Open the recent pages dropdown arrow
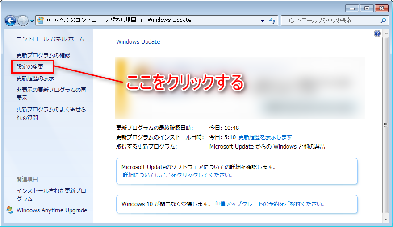393x227 pixels. [32, 21]
